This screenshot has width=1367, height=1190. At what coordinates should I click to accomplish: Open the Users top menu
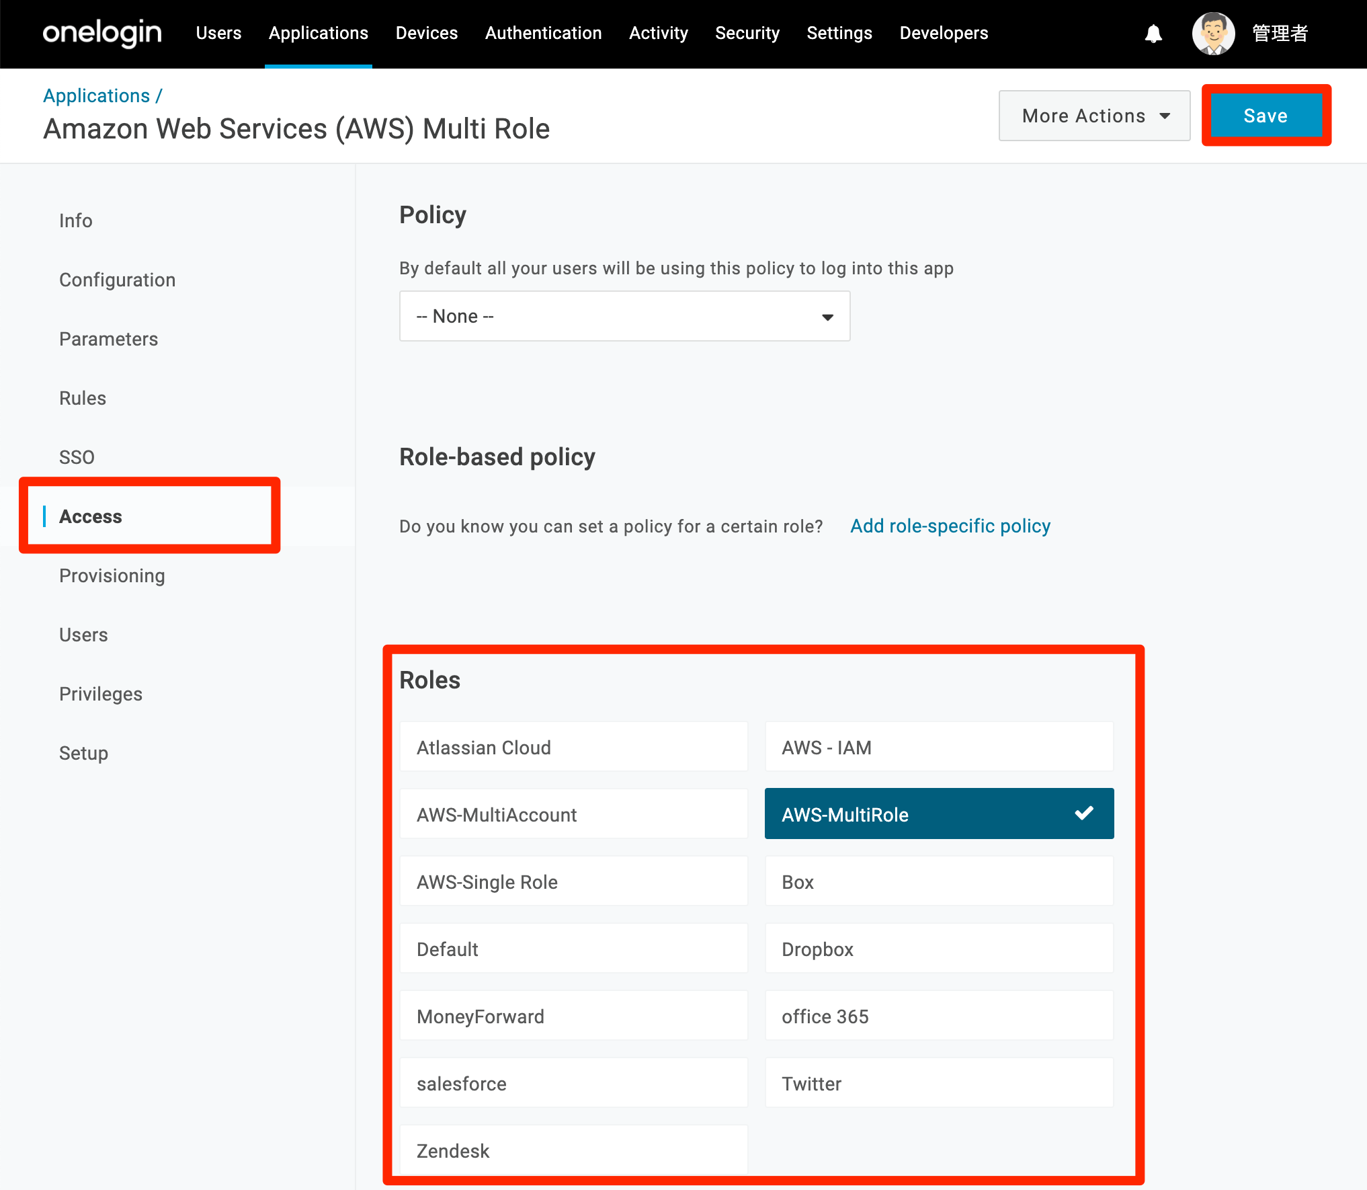[x=218, y=33]
